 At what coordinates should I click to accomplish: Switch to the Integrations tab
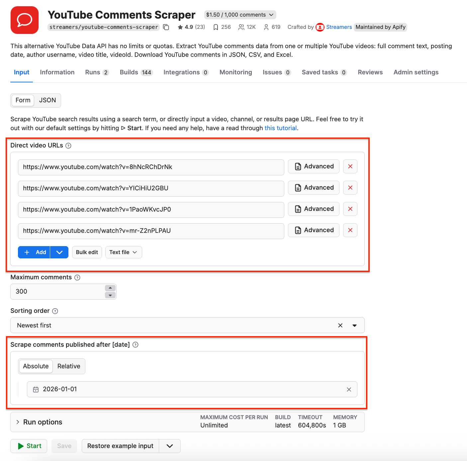[182, 72]
